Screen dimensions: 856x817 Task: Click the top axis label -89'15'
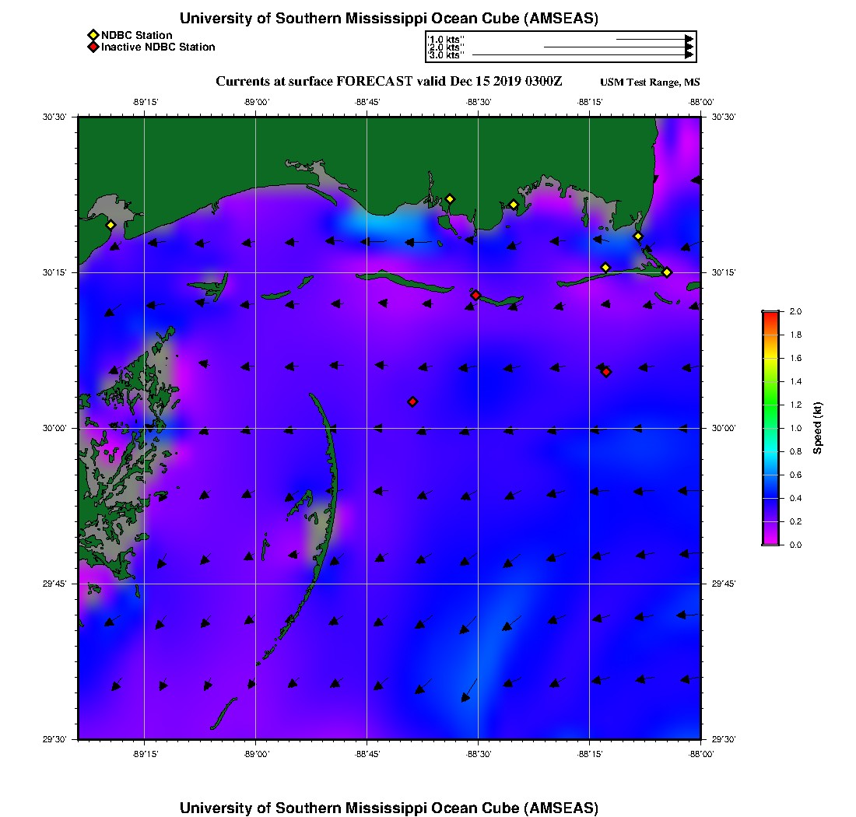tap(146, 102)
